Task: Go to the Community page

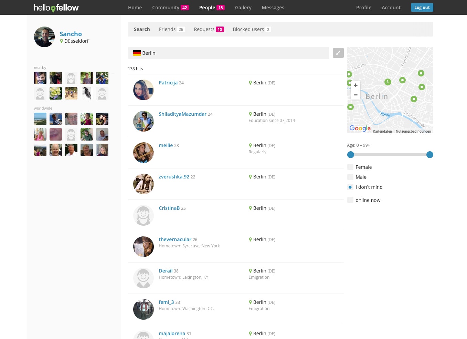Action: [166, 7]
